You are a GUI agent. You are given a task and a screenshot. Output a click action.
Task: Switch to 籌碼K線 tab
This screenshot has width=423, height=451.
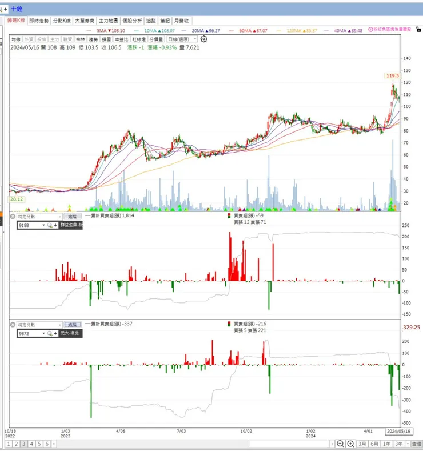[x=16, y=21]
